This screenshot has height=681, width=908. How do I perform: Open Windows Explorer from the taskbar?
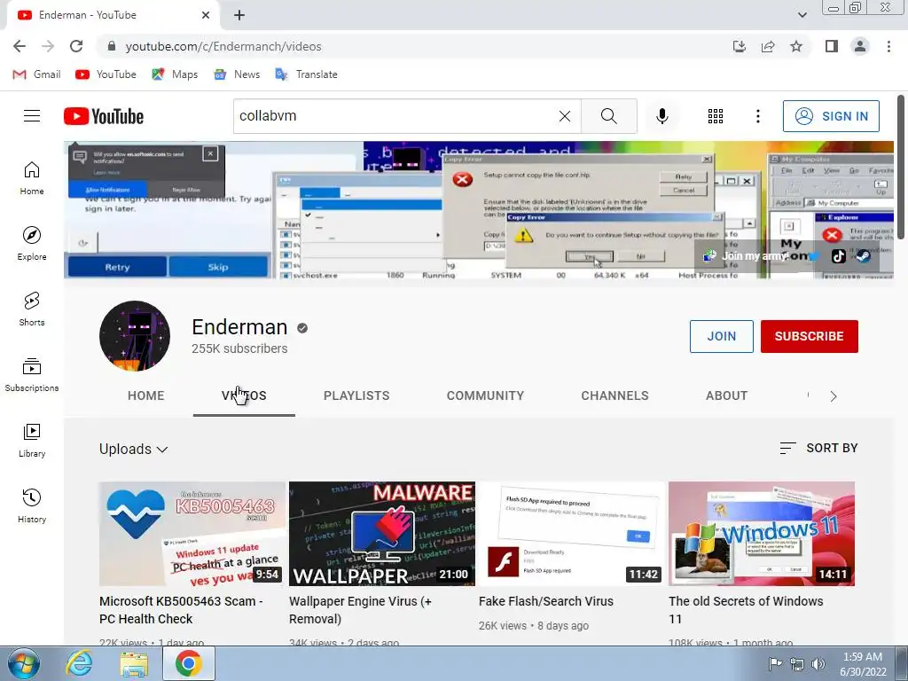[x=134, y=663]
